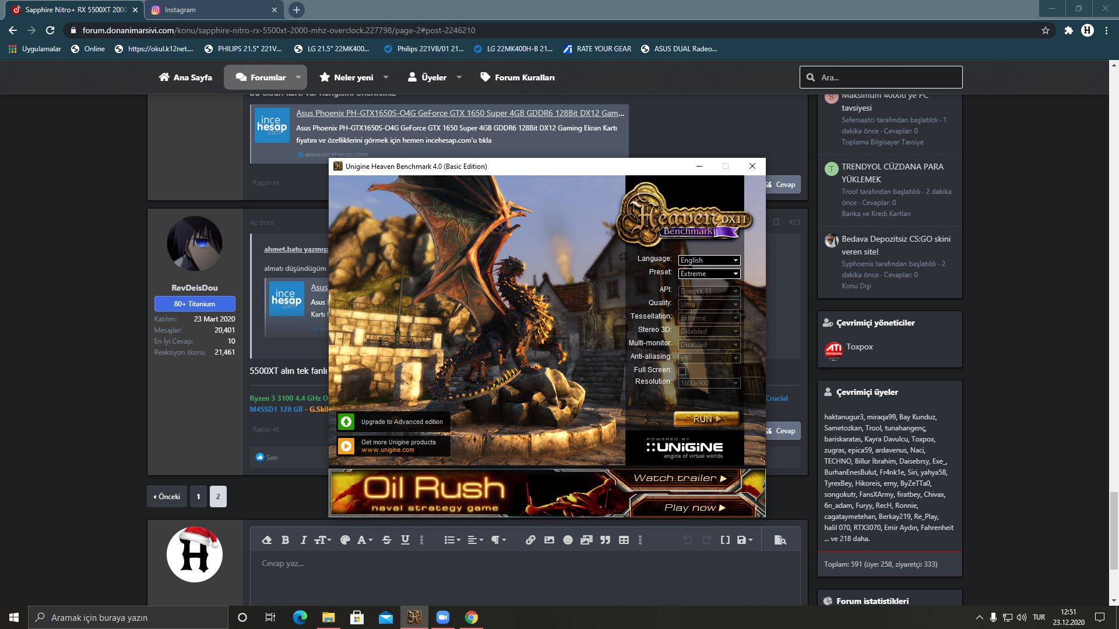Open the list options dropdown in the editor
The image size is (1119, 629).
[452, 540]
